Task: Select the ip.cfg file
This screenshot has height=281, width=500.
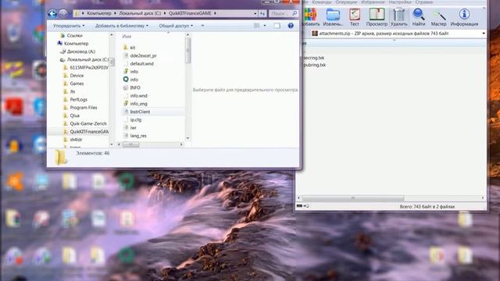Action: click(x=136, y=119)
